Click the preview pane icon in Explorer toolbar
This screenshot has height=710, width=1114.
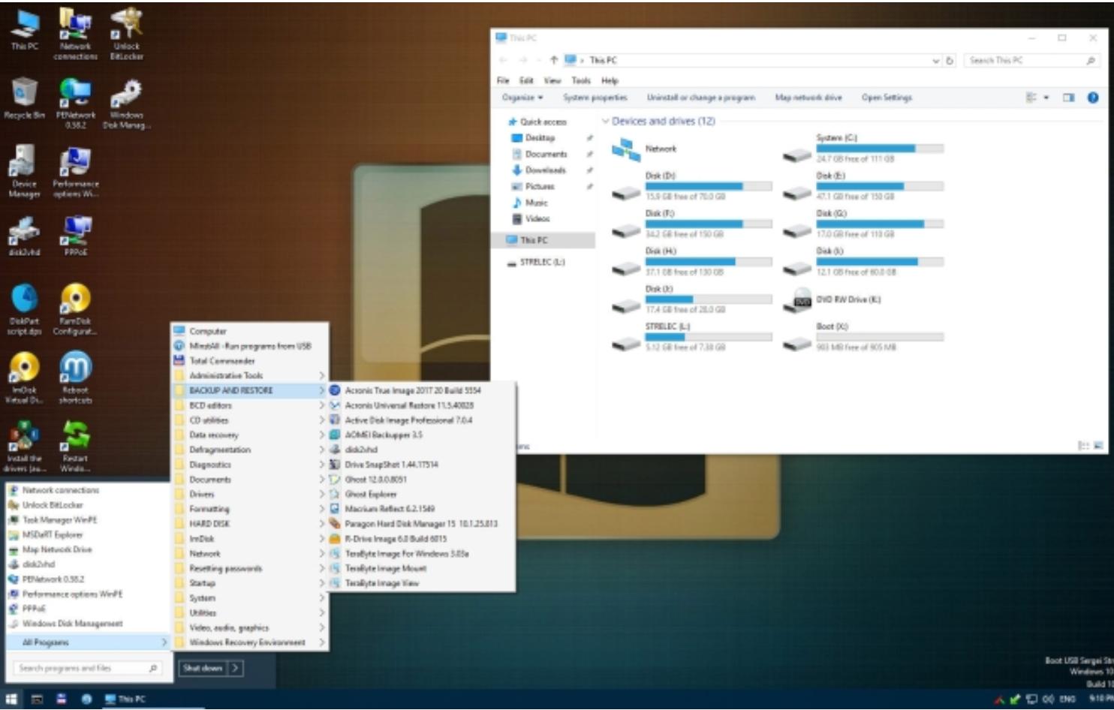[x=1068, y=98]
